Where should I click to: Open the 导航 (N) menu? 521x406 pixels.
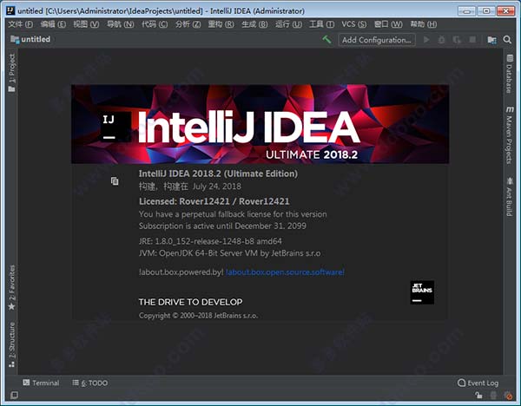121,24
